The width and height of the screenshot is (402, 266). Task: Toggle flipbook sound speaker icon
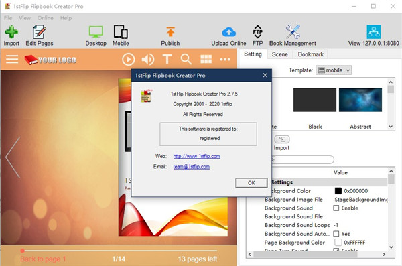click(148, 59)
